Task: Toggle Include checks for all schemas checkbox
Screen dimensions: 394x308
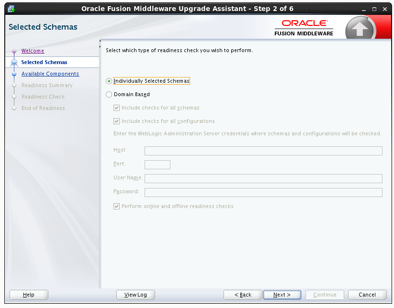Action: [x=116, y=108]
